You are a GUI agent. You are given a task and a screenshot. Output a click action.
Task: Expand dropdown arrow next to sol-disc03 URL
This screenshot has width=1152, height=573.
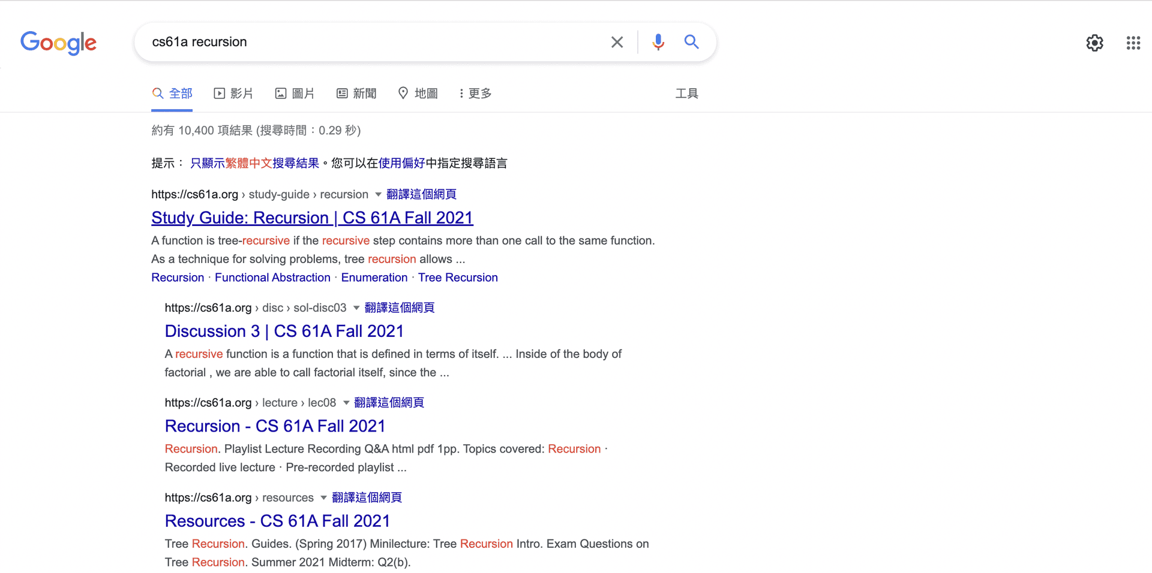click(356, 307)
